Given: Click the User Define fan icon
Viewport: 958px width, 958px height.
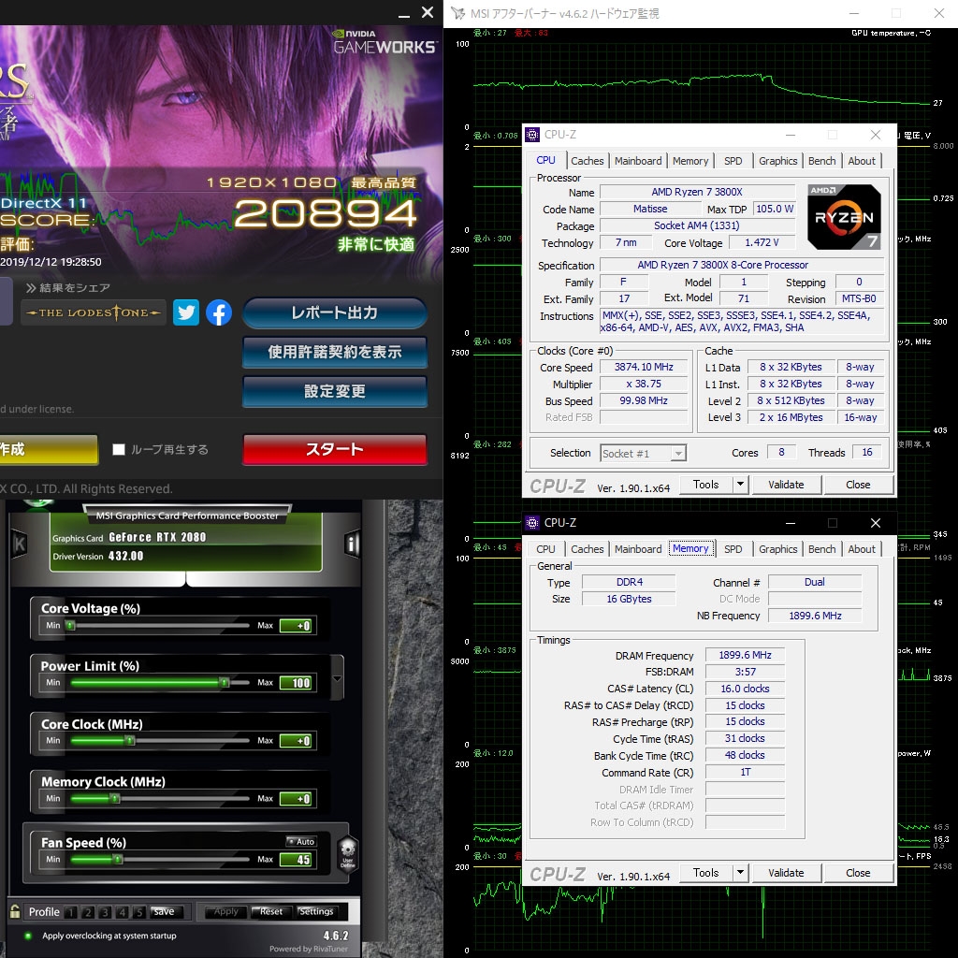Looking at the screenshot, I should coord(348,853).
